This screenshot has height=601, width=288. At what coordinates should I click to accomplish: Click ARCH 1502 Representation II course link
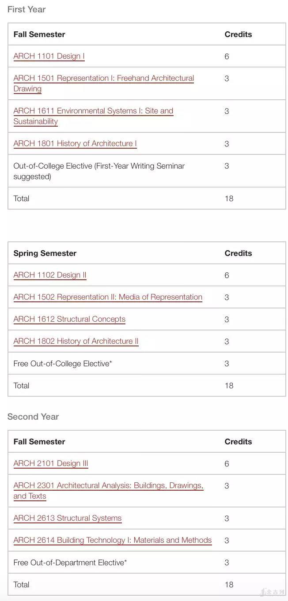pyautogui.click(x=108, y=297)
